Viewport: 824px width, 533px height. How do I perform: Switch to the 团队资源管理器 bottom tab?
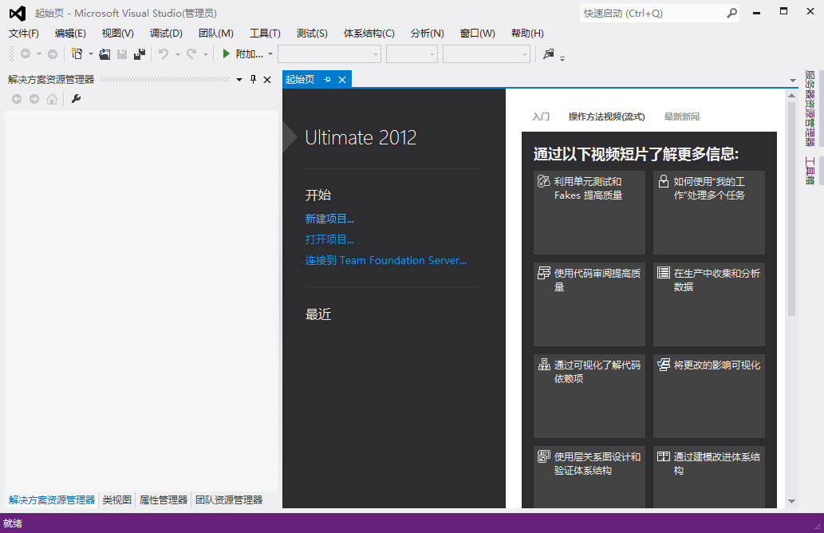[x=229, y=499]
